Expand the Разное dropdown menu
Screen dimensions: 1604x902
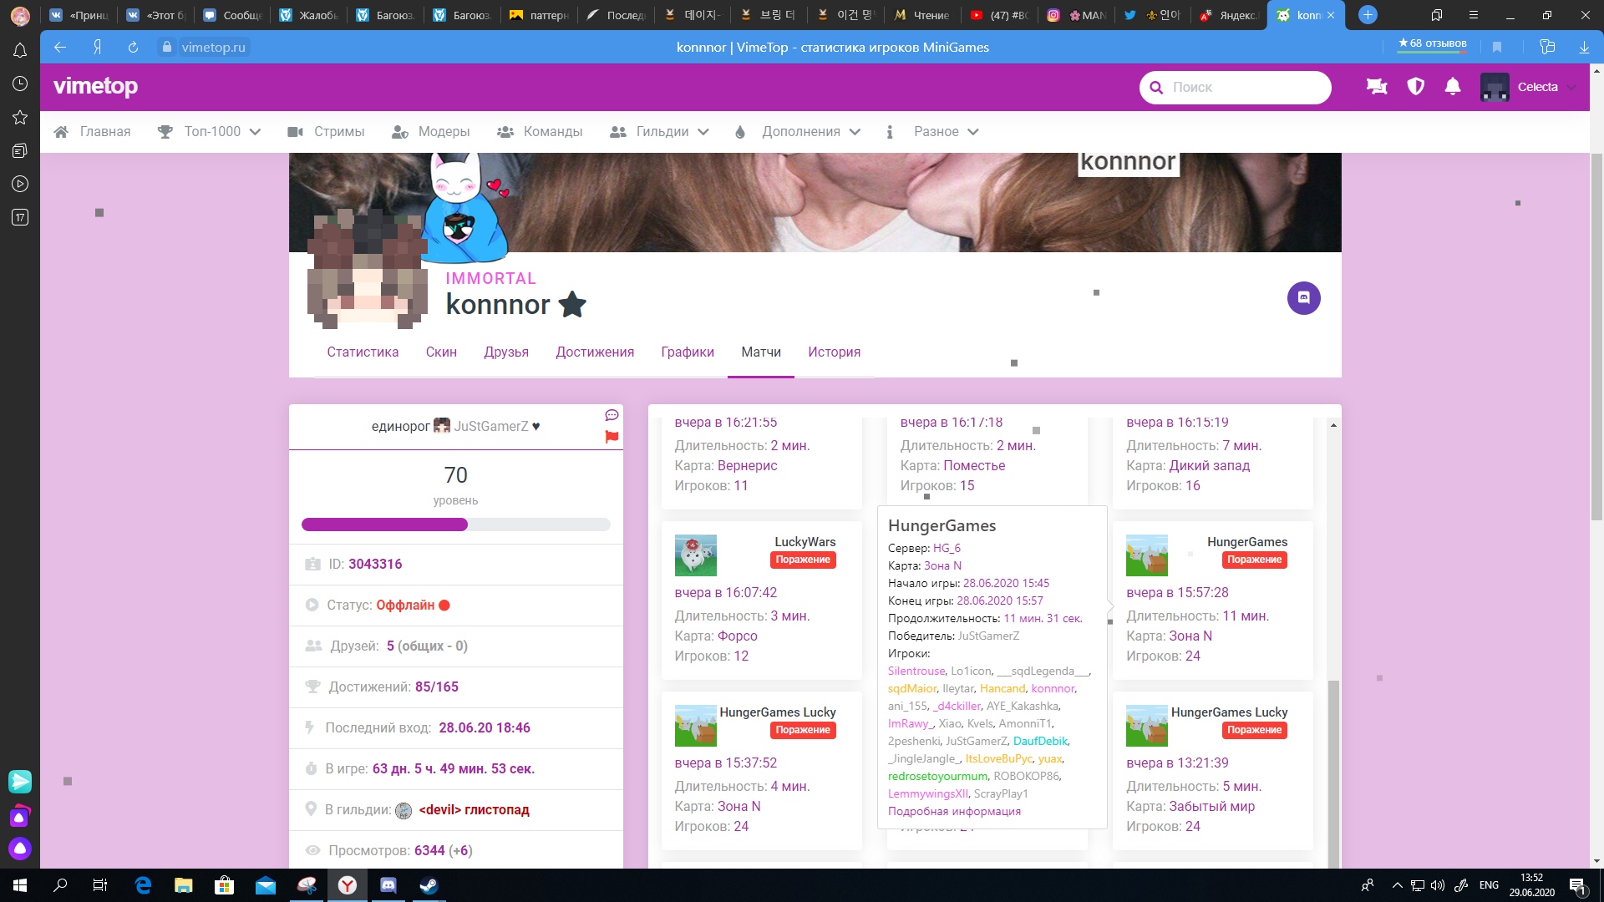coord(972,132)
